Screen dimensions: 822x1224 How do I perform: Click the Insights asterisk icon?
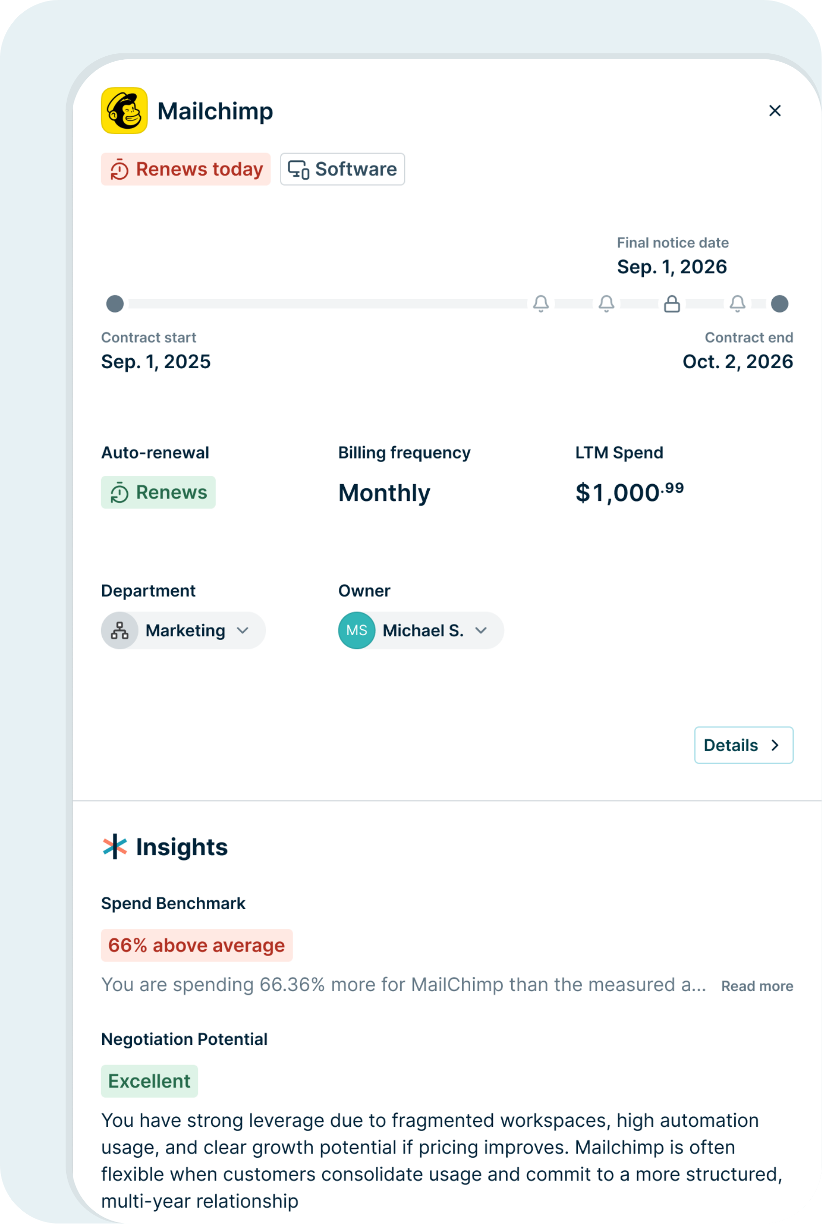pos(115,846)
